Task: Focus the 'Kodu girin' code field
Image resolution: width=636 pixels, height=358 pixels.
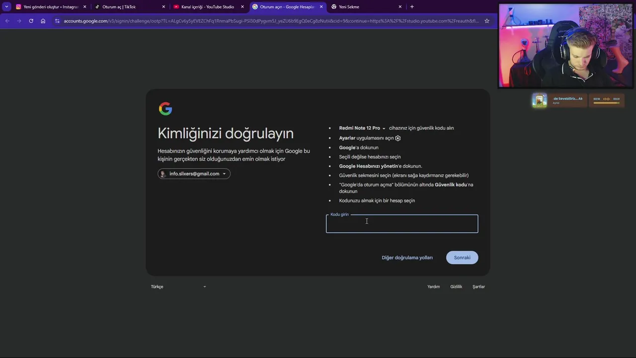Action: point(402,224)
